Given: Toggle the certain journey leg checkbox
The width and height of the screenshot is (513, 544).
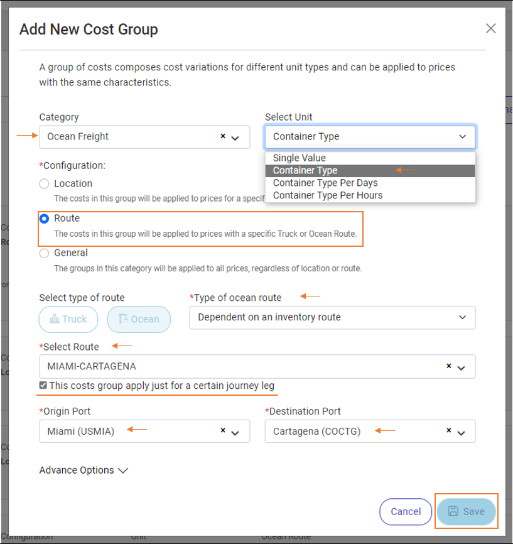Looking at the screenshot, I should (x=43, y=385).
